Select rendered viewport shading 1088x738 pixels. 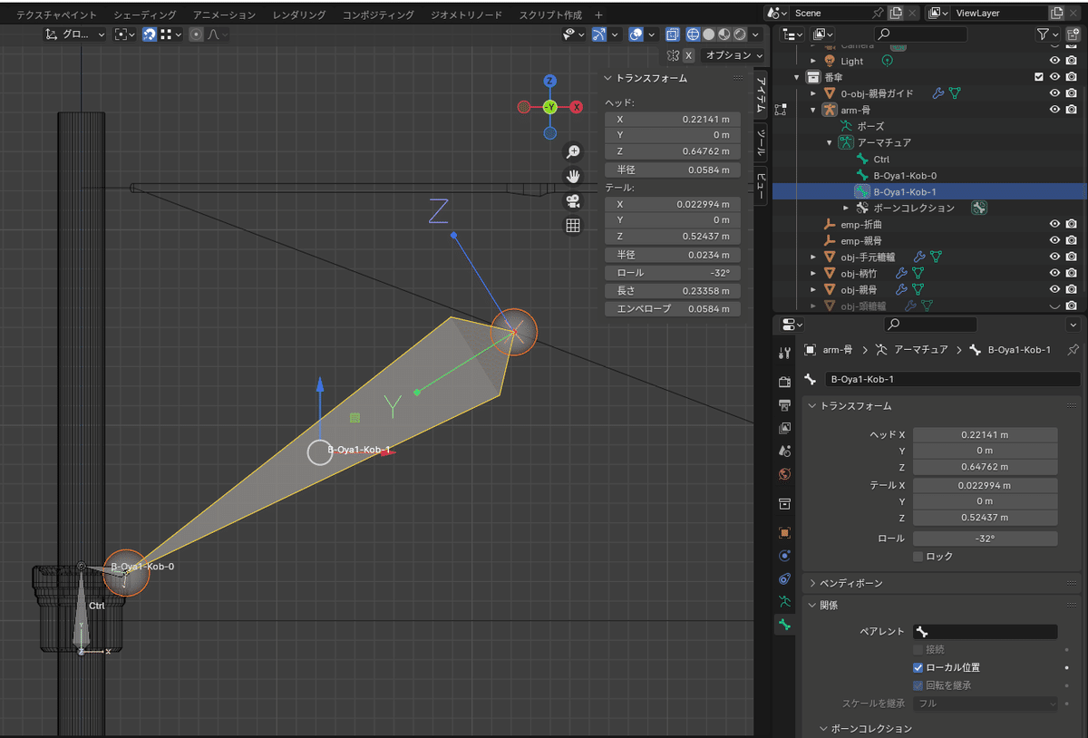(x=740, y=34)
